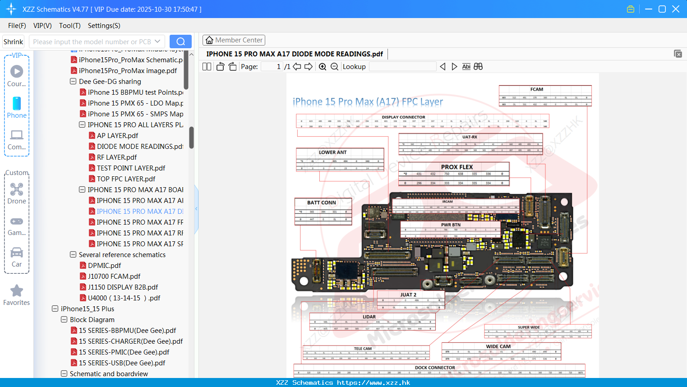Image resolution: width=687 pixels, height=387 pixels.
Task: Collapse the Dee Gee-DG sharing folder
Action: coord(73,81)
